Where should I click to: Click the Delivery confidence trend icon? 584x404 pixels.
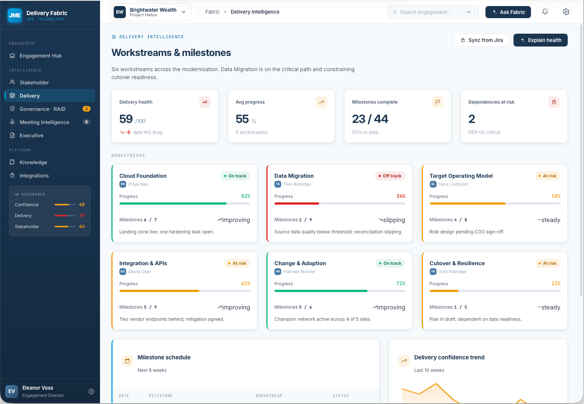404,361
